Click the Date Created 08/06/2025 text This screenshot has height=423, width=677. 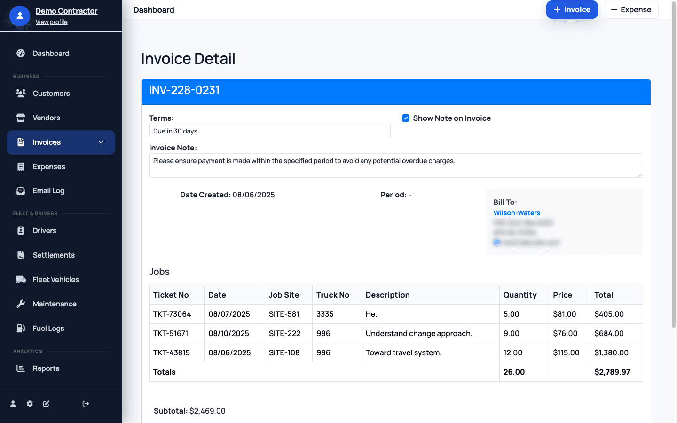click(228, 195)
